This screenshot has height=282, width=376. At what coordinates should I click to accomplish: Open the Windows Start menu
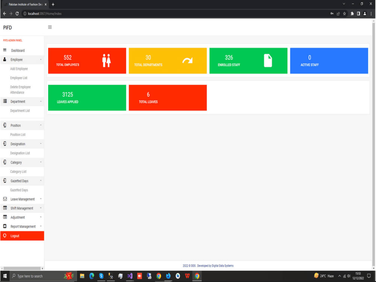pos(5,276)
